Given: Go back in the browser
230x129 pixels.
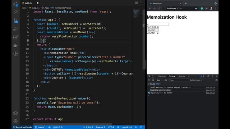Looking at the screenshot, I should tap(150, 9).
